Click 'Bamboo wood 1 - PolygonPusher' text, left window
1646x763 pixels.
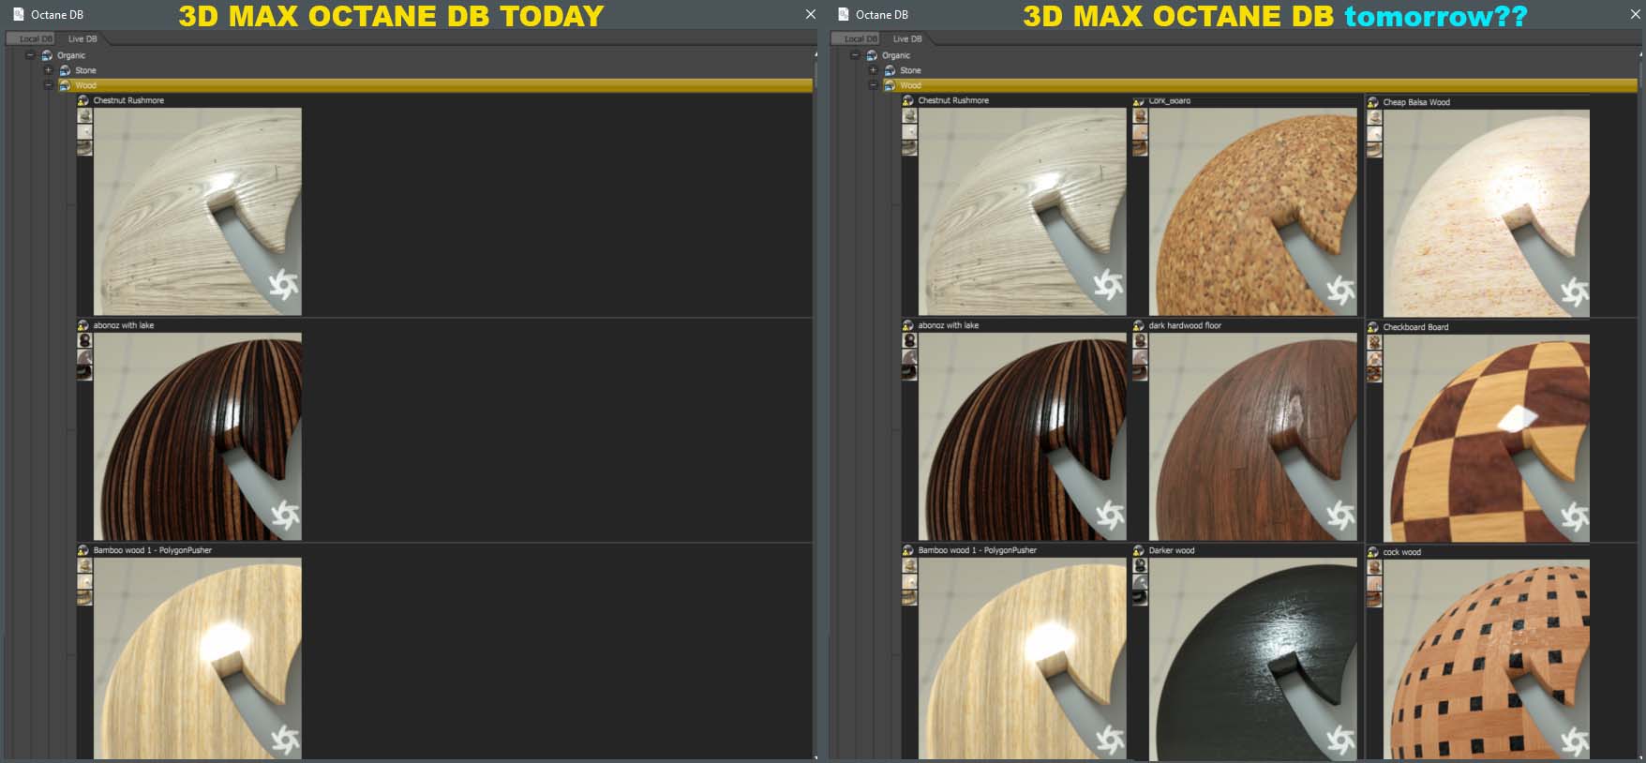point(153,550)
